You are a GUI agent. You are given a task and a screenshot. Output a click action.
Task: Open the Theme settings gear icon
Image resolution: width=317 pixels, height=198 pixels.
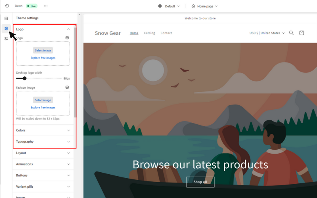click(x=6, y=29)
